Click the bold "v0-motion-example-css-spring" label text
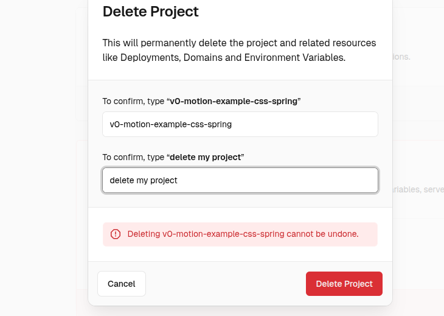 click(x=234, y=101)
